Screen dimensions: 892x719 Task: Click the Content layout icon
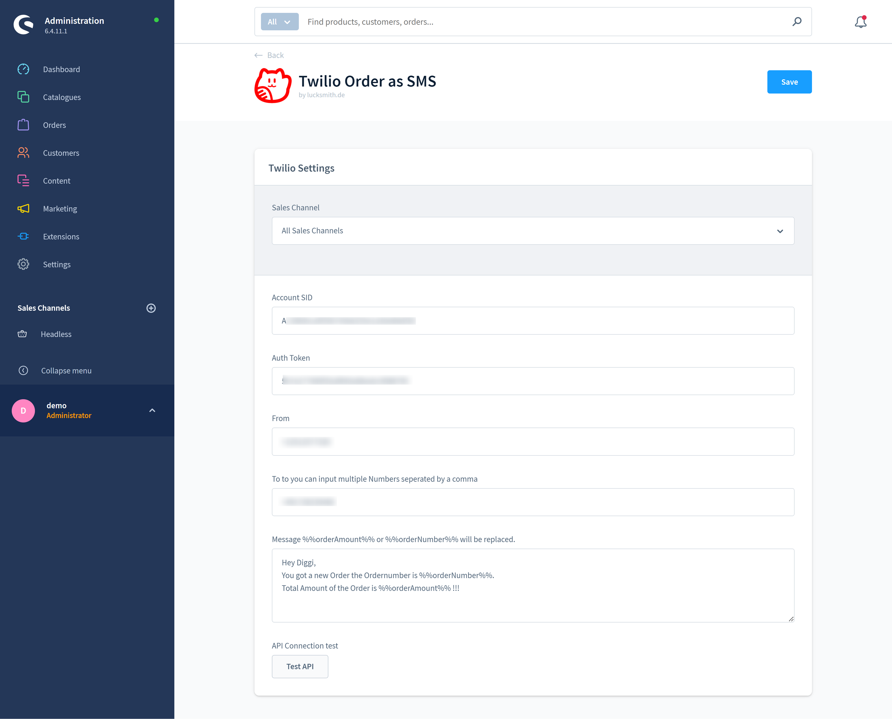coord(23,180)
